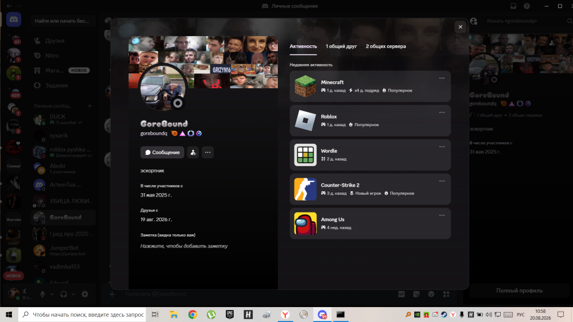Click the Steam tray icon
Screen dimensions: 573x322
tap(444, 315)
